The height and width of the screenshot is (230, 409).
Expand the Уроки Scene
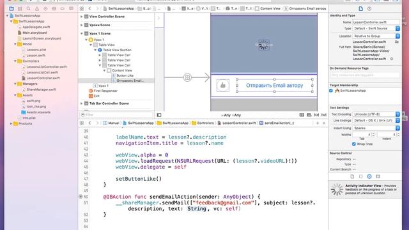tap(82, 25)
